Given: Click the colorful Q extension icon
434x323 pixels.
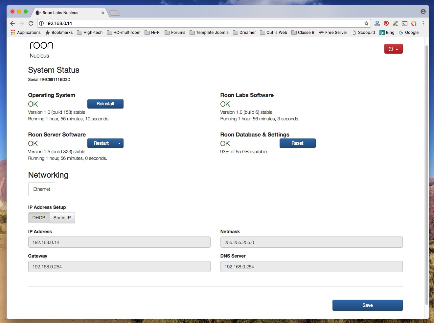Looking at the screenshot, I should coord(414,23).
